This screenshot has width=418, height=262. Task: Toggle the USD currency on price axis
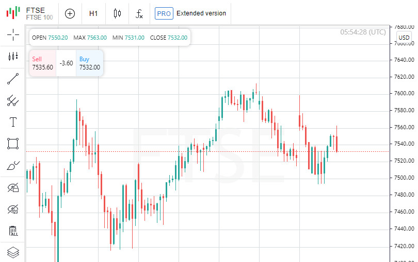[x=404, y=38]
